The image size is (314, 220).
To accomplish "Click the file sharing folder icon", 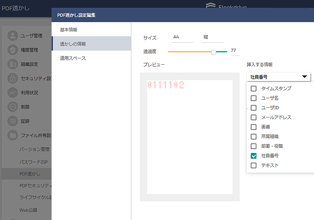I will point(12,136).
